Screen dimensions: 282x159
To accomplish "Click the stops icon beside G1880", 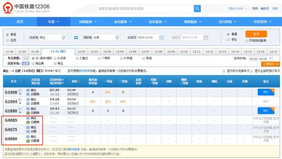I will click(x=20, y=109).
